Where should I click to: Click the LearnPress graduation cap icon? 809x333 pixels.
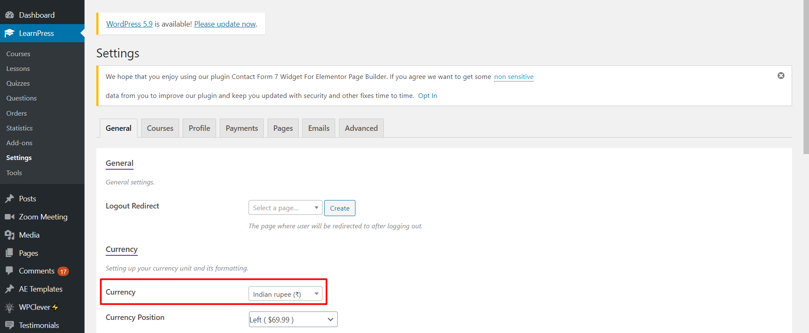coord(9,33)
